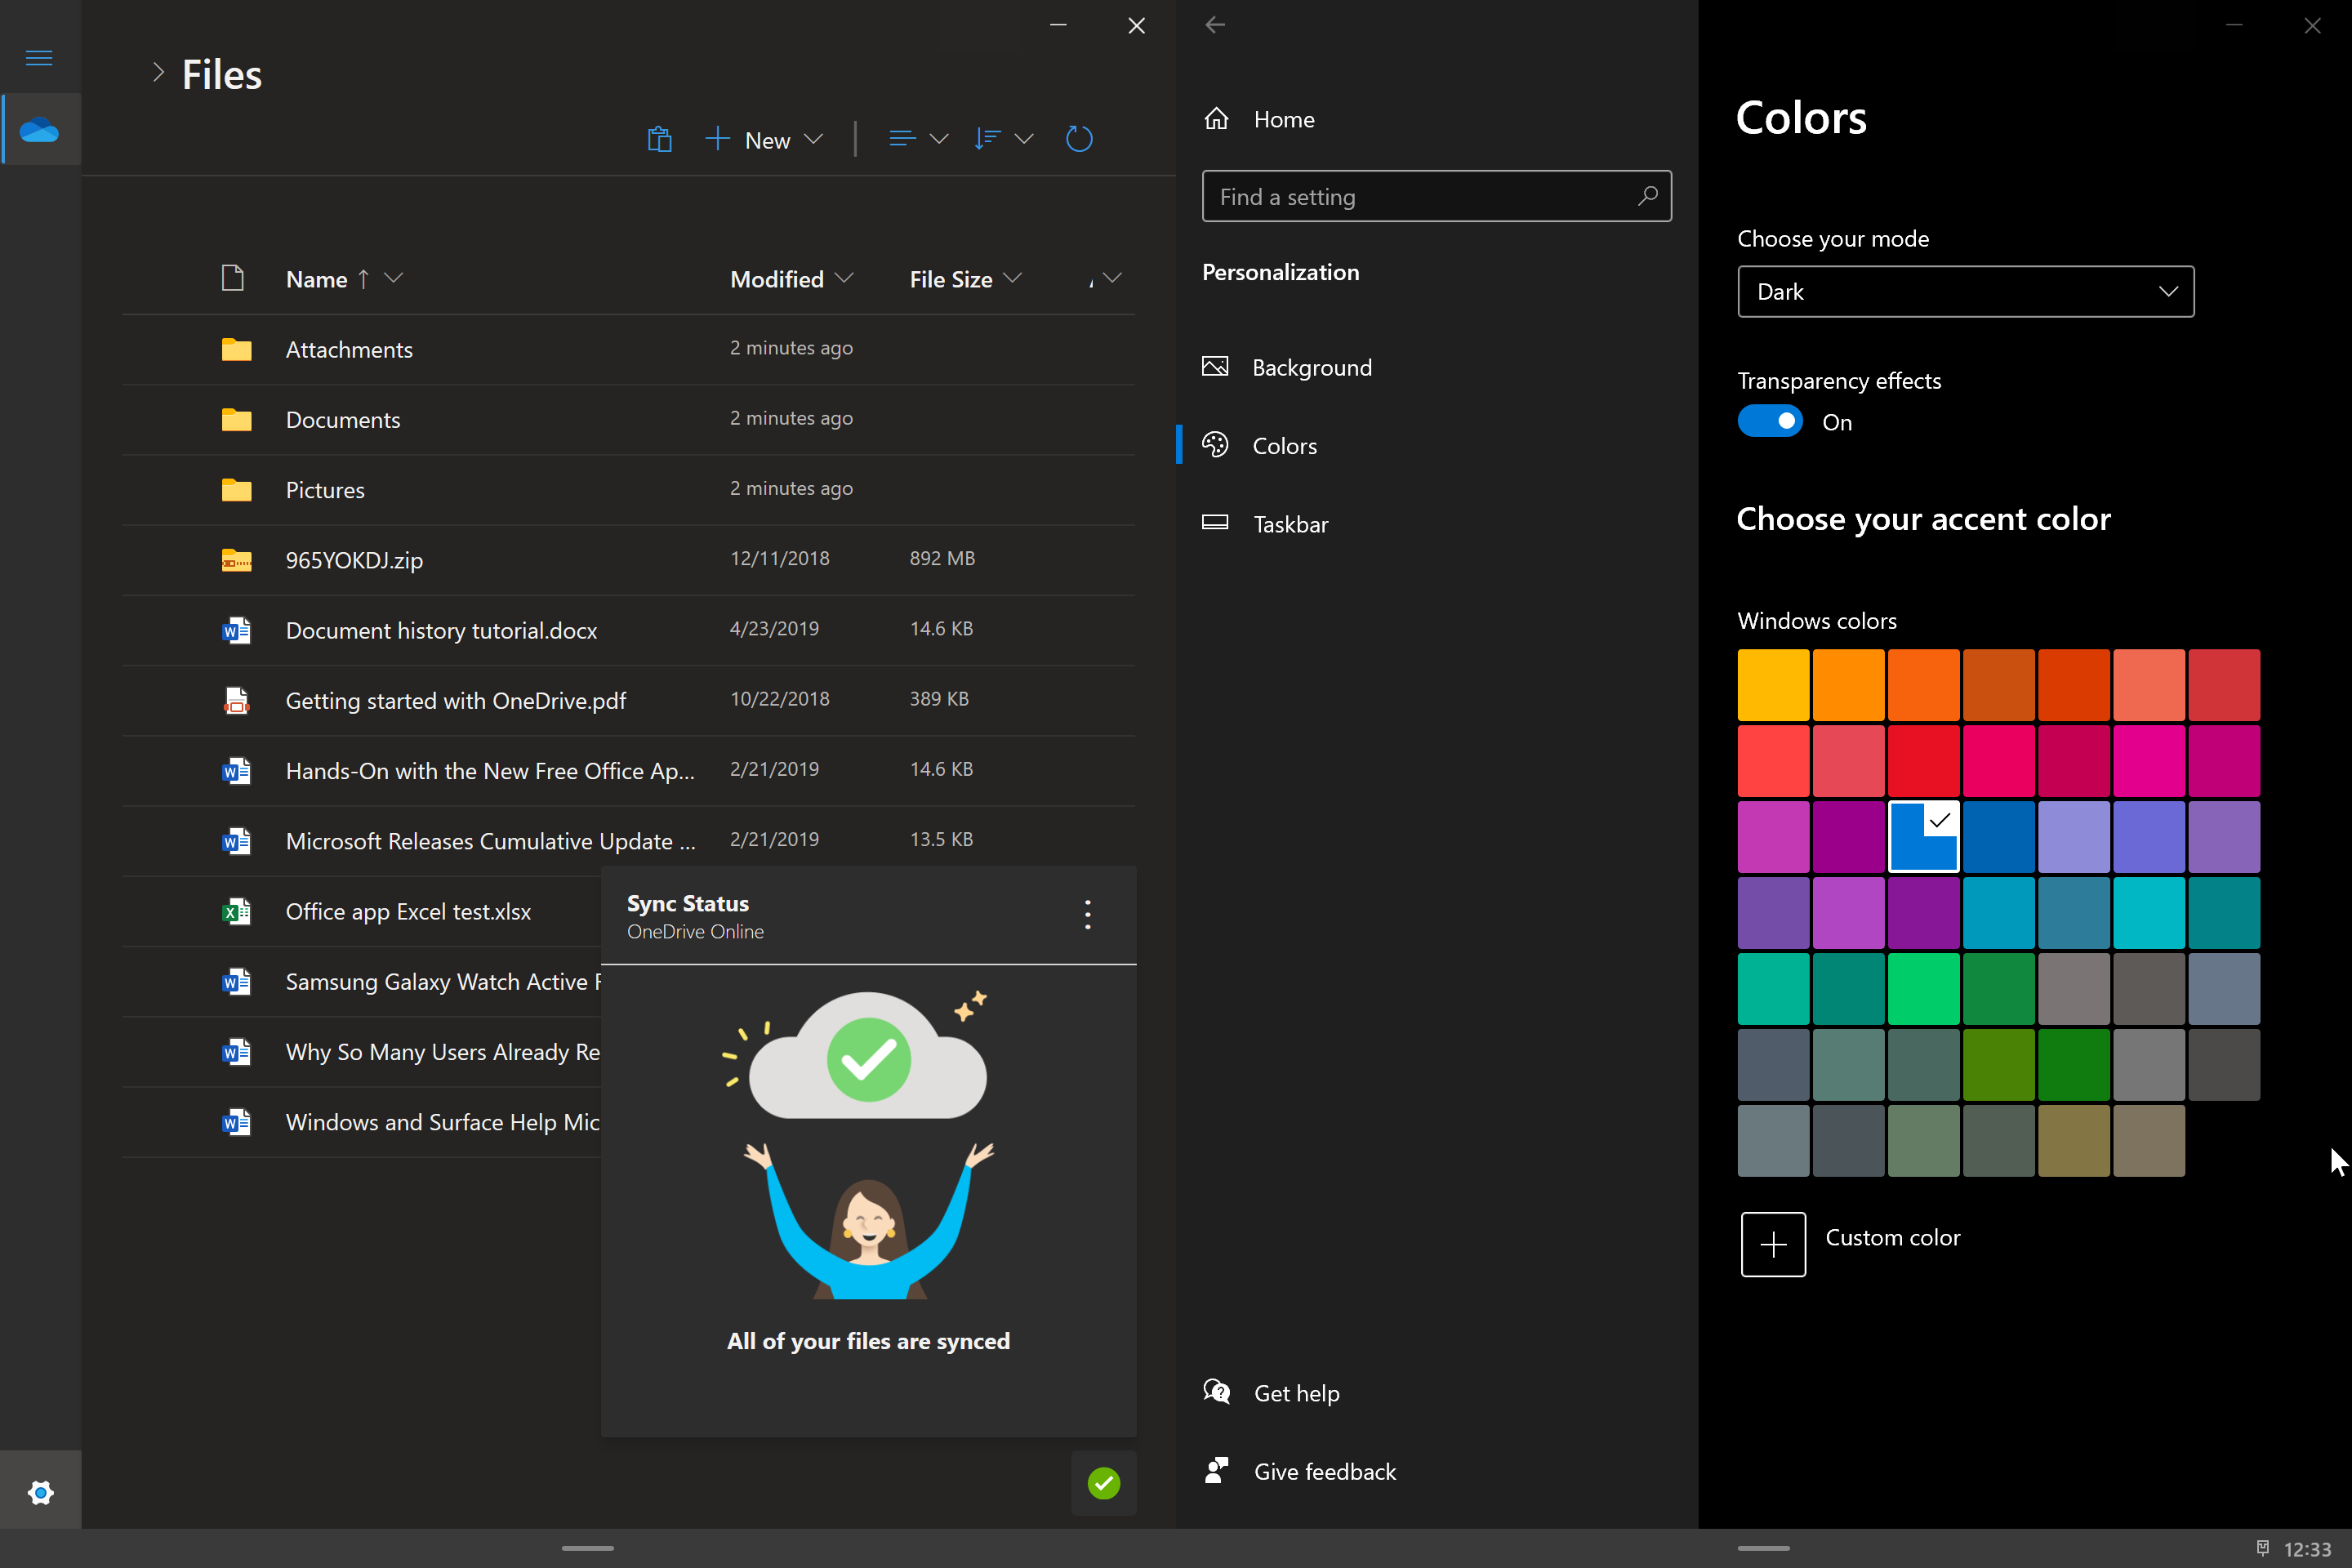Click the view layout toggle icon
Screen dimensions: 2352x1568
(x=902, y=138)
